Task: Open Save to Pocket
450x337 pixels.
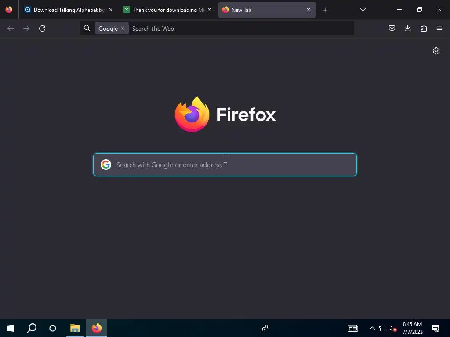Action: tap(392, 28)
